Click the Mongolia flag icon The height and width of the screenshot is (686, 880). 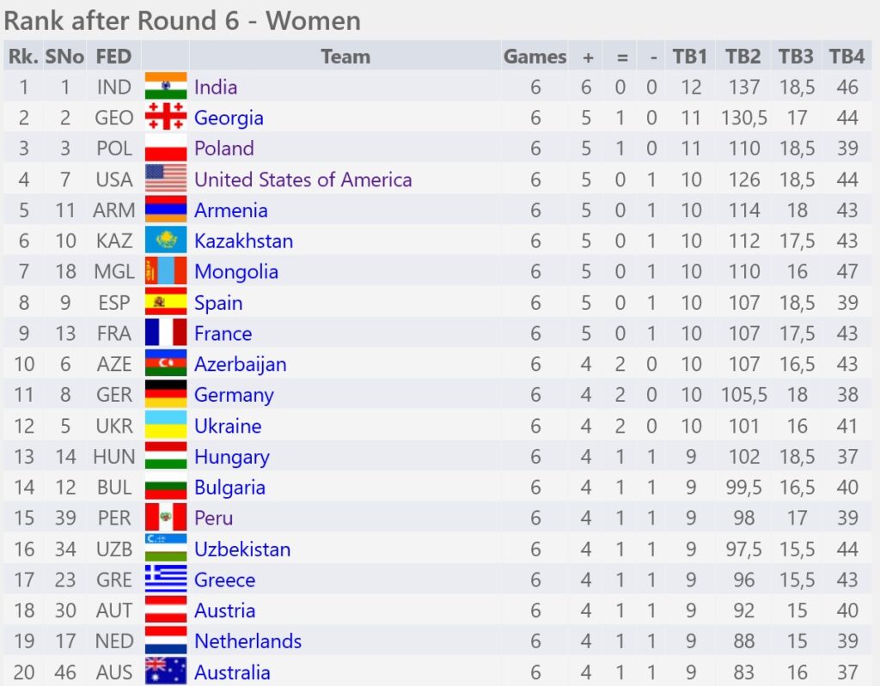(166, 271)
